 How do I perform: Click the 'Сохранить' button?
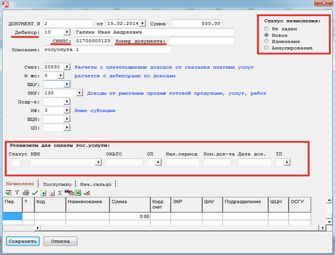(23, 241)
